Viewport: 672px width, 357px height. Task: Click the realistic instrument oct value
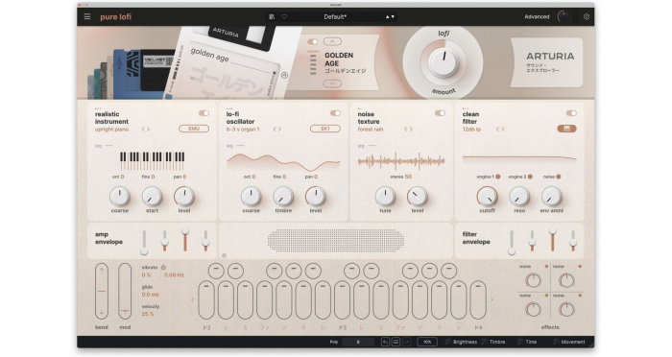[122, 177]
